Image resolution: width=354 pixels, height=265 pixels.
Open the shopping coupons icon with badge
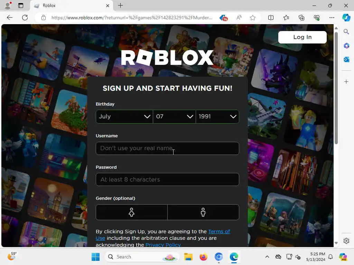tap(224, 18)
